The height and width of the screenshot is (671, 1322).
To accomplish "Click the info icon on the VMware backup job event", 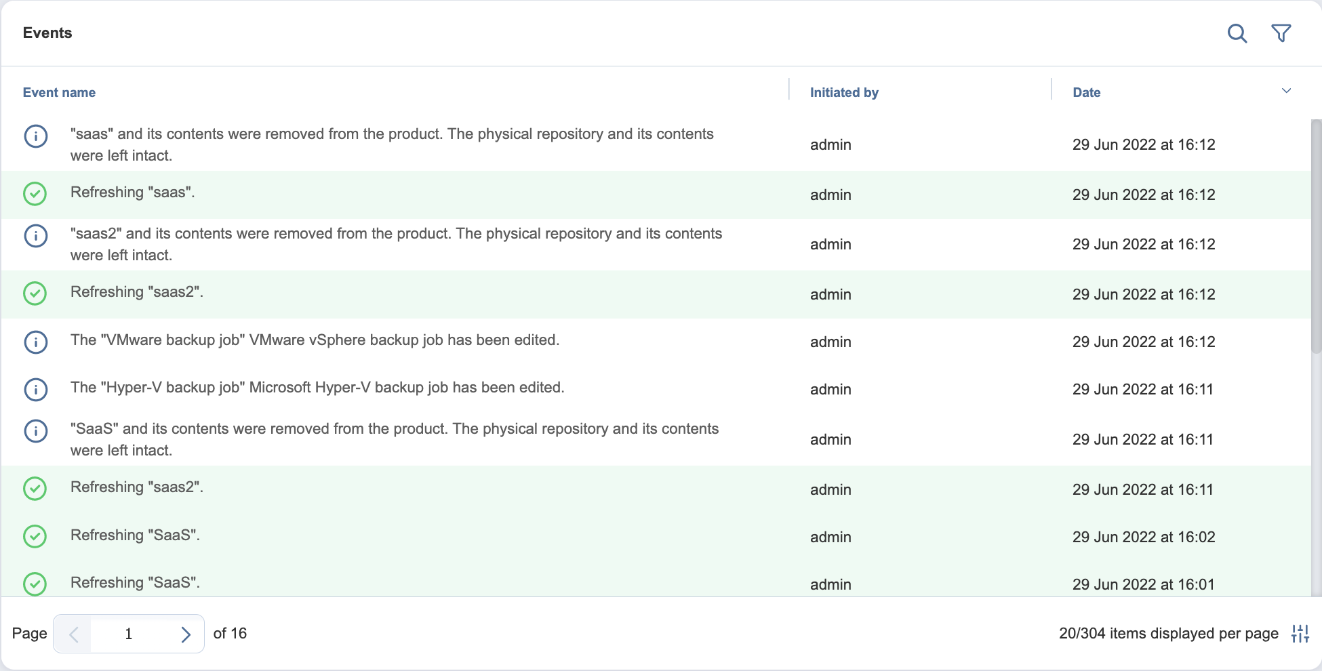I will click(x=35, y=342).
